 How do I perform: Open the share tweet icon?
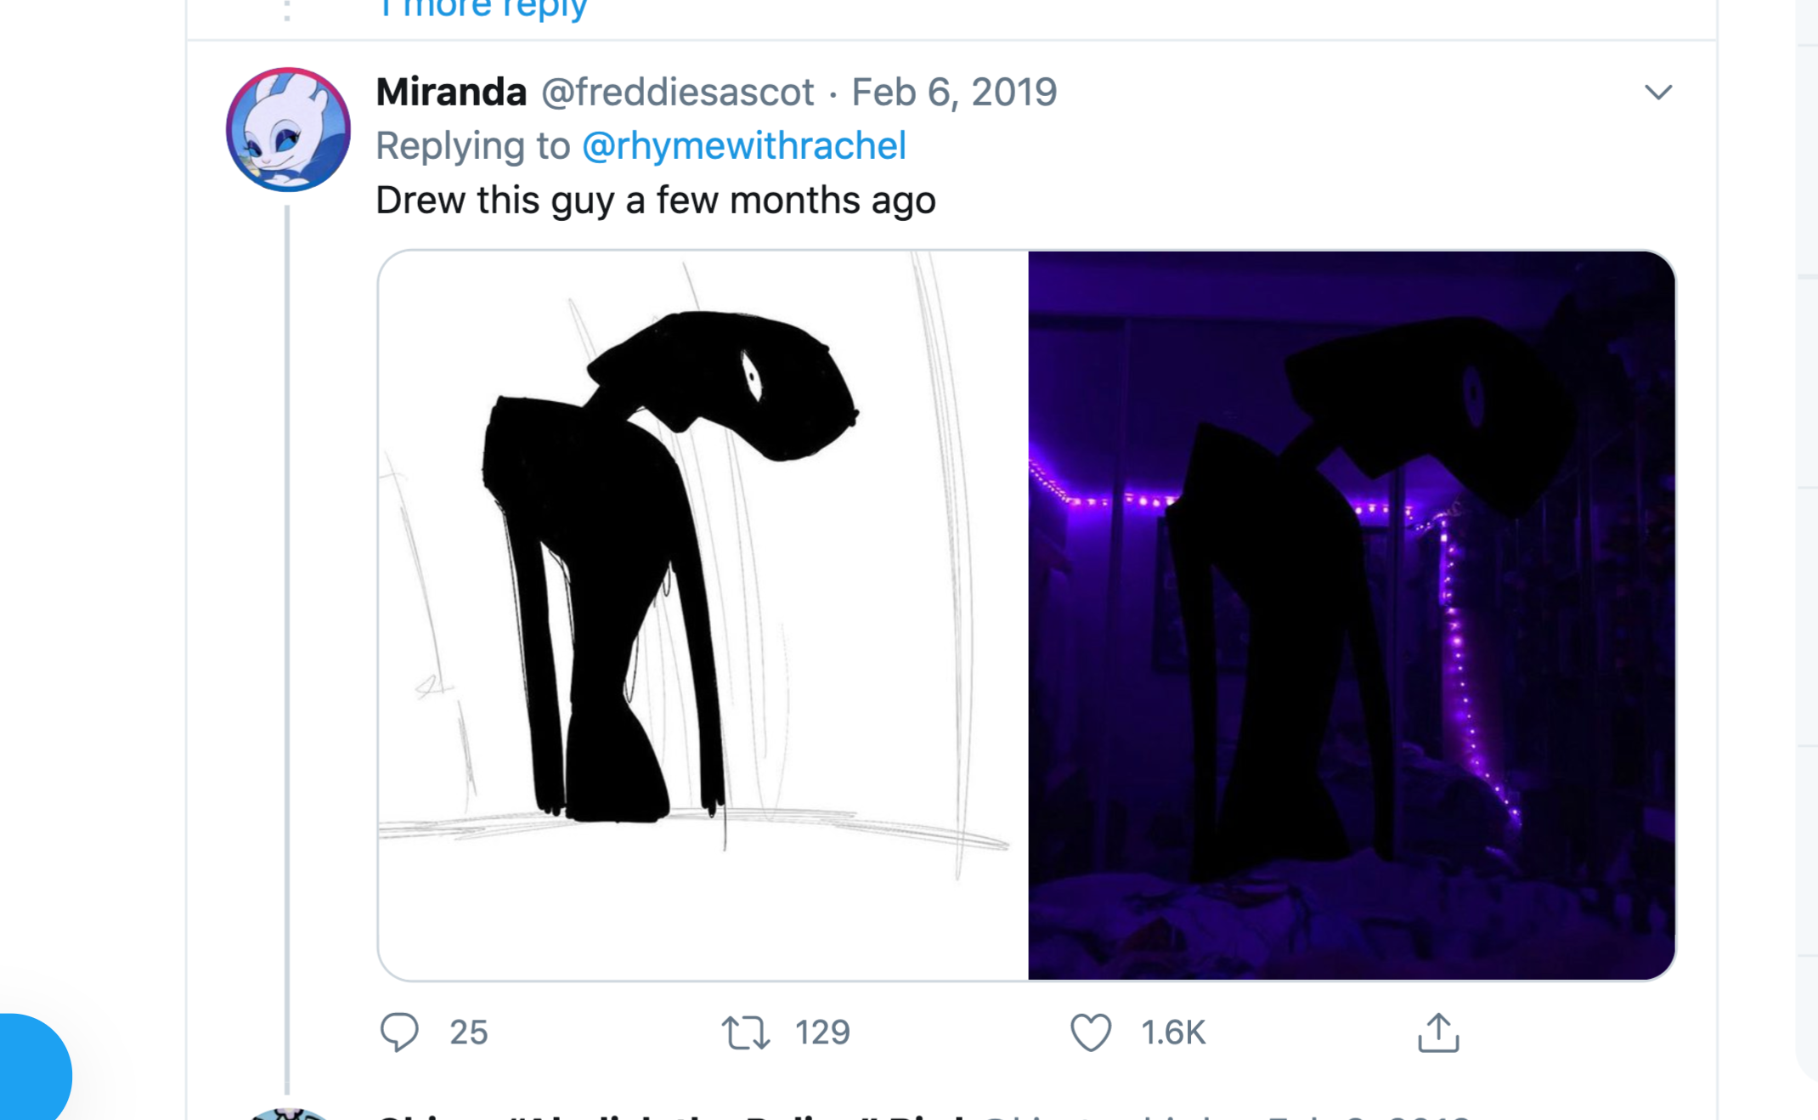point(1437,1032)
